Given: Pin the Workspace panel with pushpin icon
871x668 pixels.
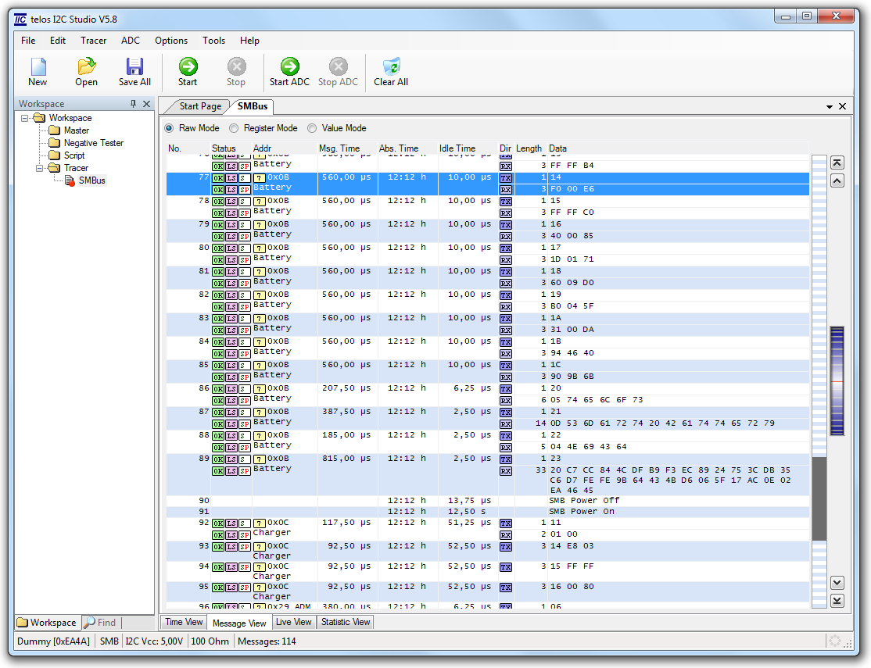Looking at the screenshot, I should coord(133,104).
